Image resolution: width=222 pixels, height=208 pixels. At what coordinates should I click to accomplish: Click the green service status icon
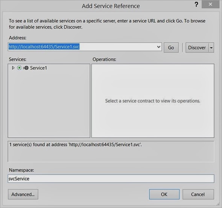point(19,68)
